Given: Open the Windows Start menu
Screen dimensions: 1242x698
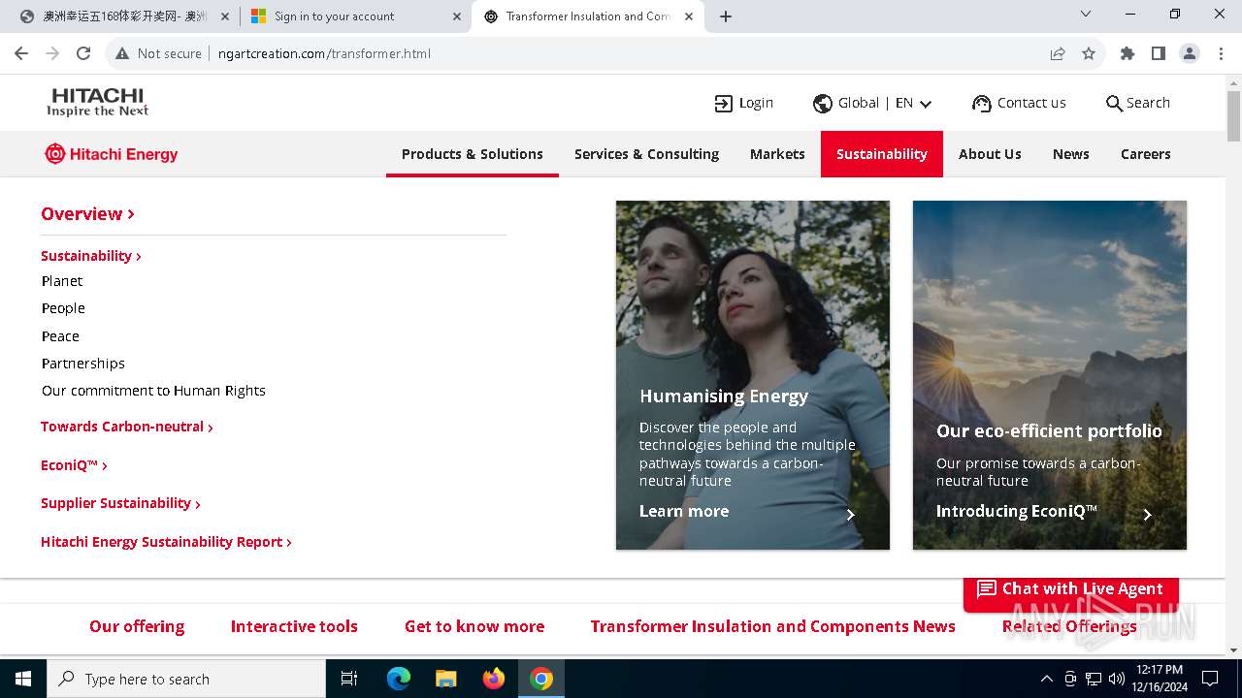Looking at the screenshot, I should point(23,679).
